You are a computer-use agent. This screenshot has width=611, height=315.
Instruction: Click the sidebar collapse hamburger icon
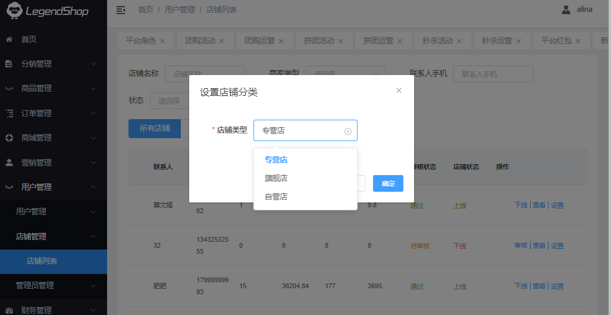pyautogui.click(x=121, y=10)
